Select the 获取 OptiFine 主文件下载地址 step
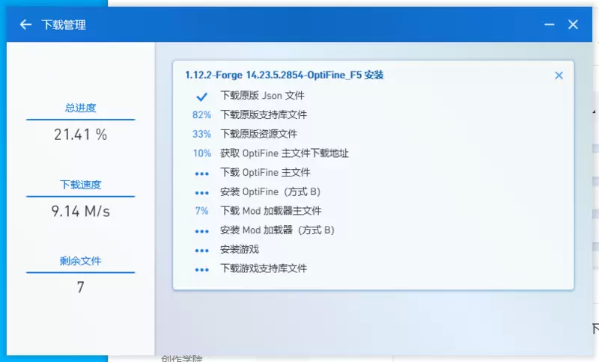Viewport: 599px width, 362px height. click(x=285, y=153)
